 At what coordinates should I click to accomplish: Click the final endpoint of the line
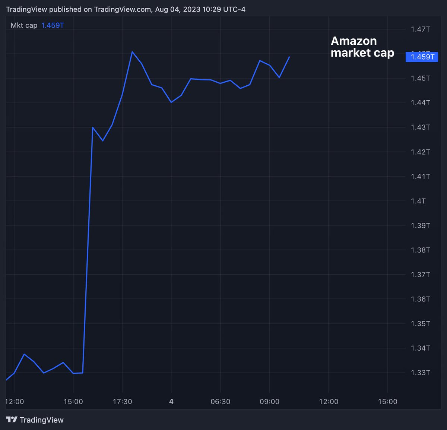tap(289, 57)
